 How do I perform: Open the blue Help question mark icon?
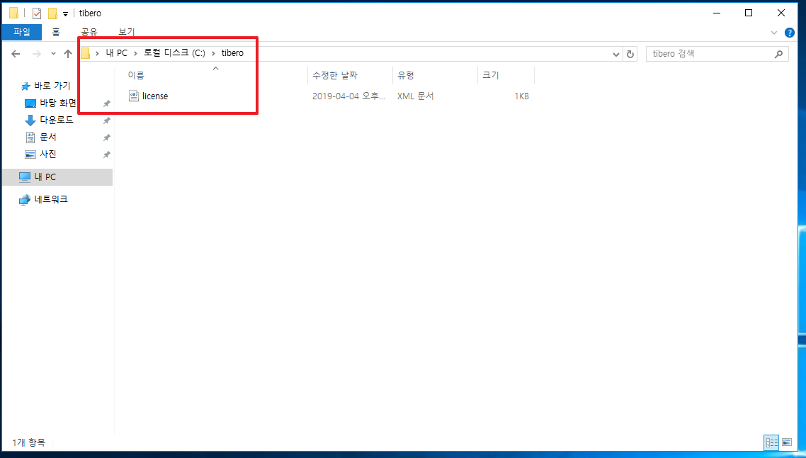[790, 33]
